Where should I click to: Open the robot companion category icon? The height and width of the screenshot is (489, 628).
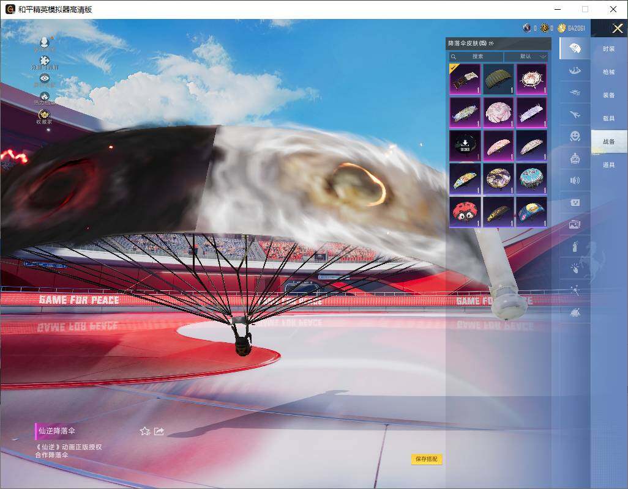(575, 158)
